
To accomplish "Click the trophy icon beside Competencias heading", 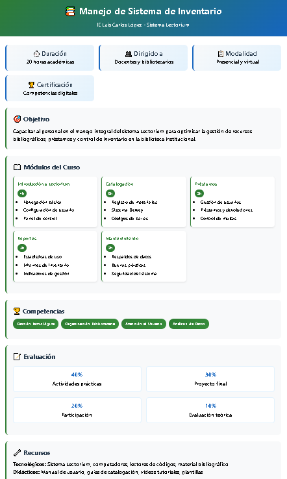I will (17, 312).
